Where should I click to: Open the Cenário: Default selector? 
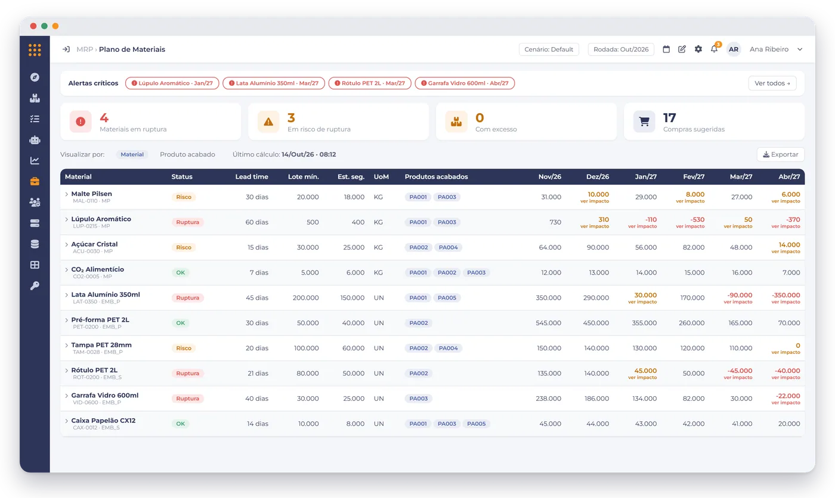549,49
